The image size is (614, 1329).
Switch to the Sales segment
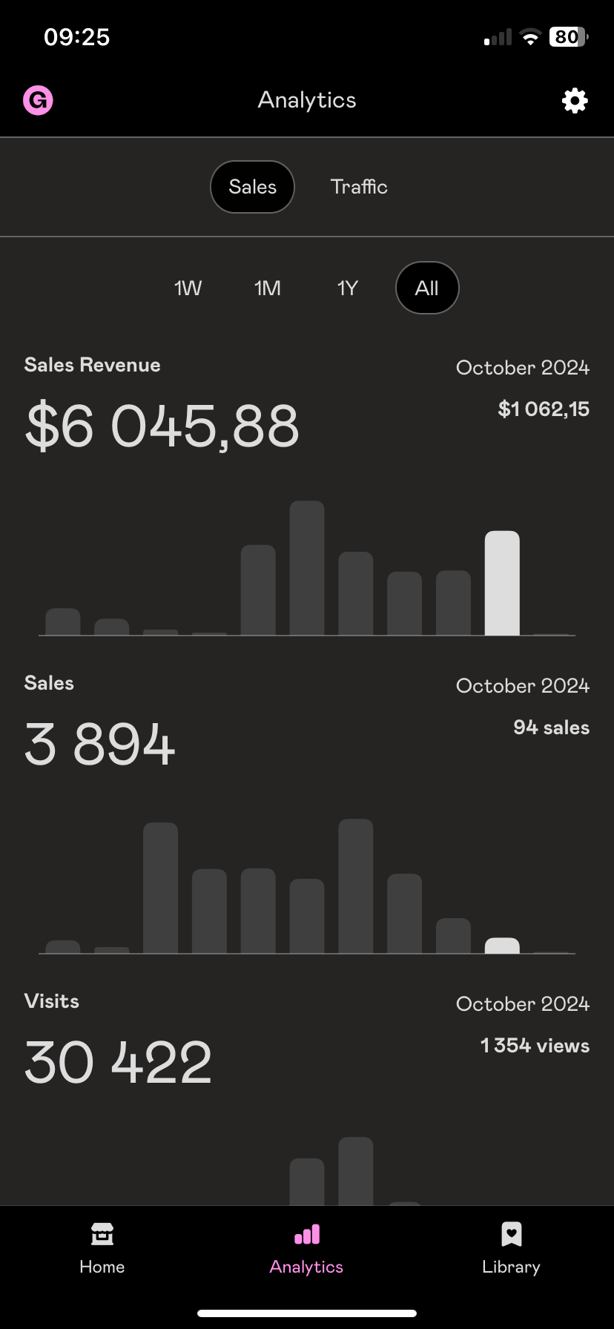(x=252, y=187)
